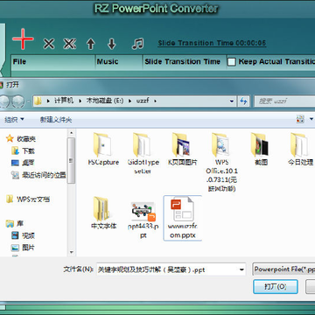Viewport: 315px width, 315px height.
Task: Select the 截图 folder
Action: (261, 149)
